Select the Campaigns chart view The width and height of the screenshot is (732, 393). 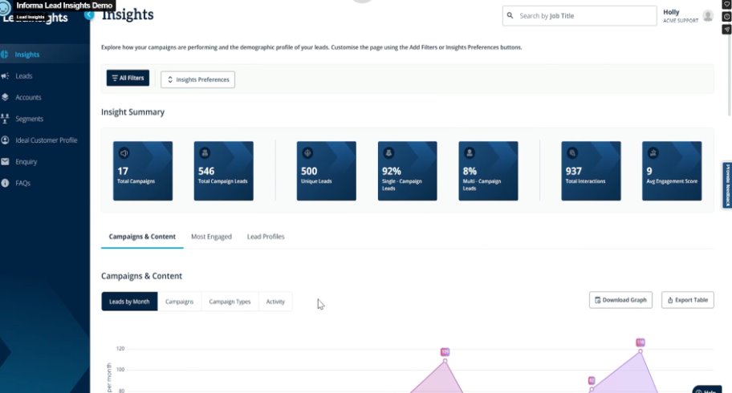tap(179, 302)
